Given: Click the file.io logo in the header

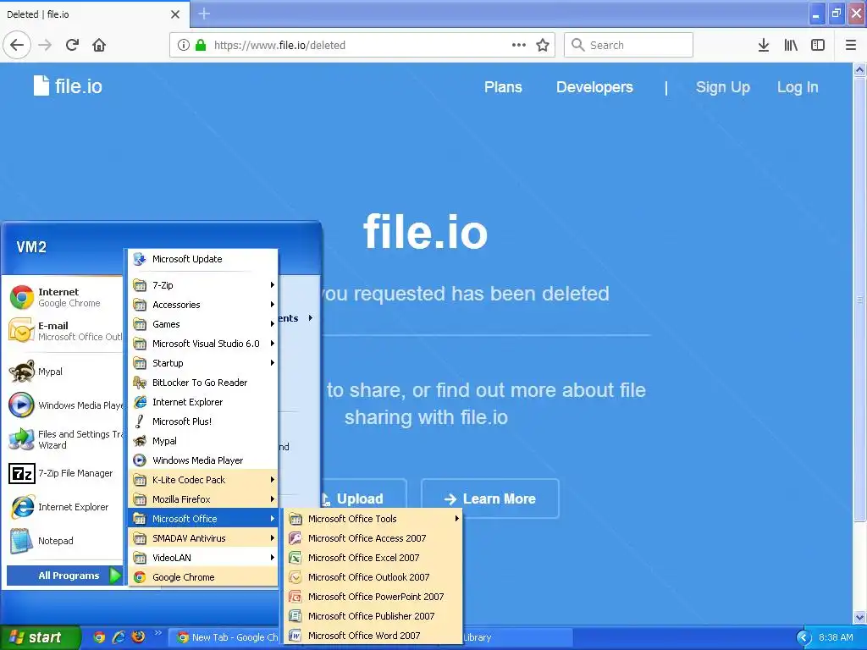Looking at the screenshot, I should [68, 86].
